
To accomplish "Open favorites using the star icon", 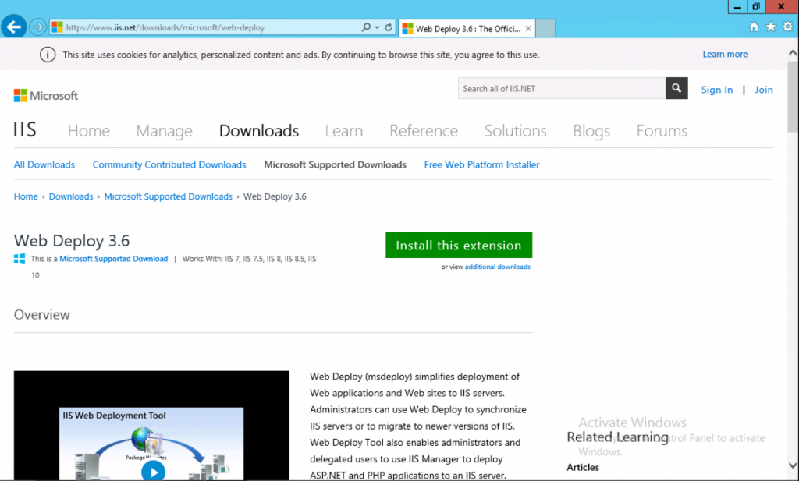I will 771,26.
